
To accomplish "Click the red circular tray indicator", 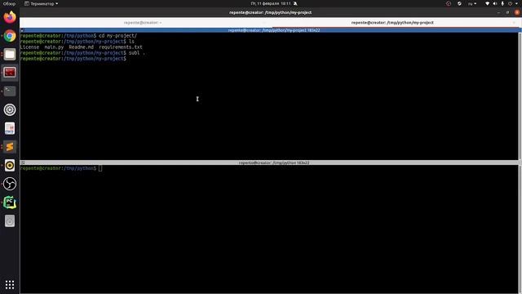I will click(x=449, y=3).
